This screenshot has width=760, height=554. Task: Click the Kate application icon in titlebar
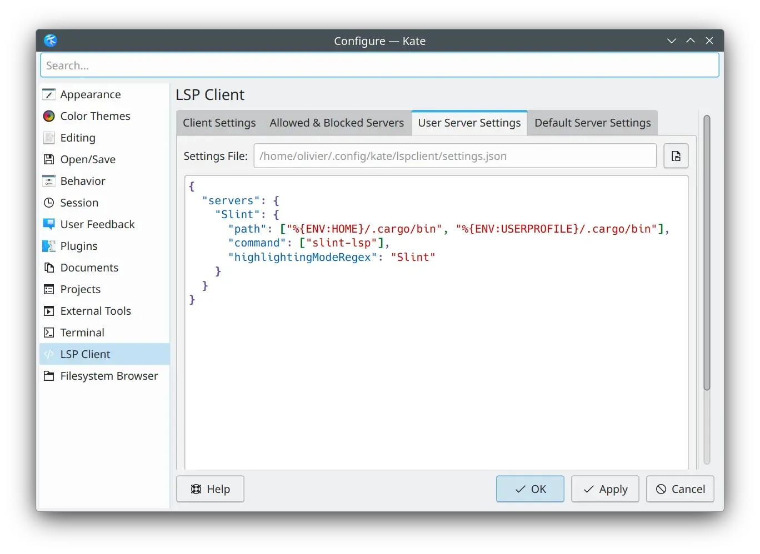click(51, 41)
